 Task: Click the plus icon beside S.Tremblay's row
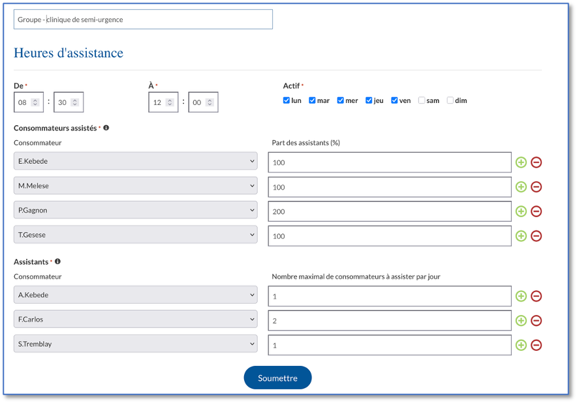[x=521, y=345]
